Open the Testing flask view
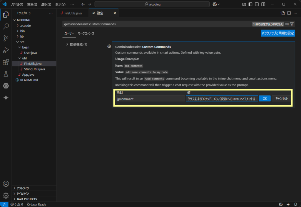Image resolution: width=301 pixels, height=207 pixels. [6, 74]
